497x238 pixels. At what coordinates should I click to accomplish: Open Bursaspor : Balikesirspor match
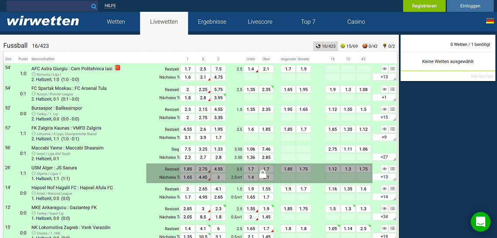pyautogui.click(x=57, y=108)
